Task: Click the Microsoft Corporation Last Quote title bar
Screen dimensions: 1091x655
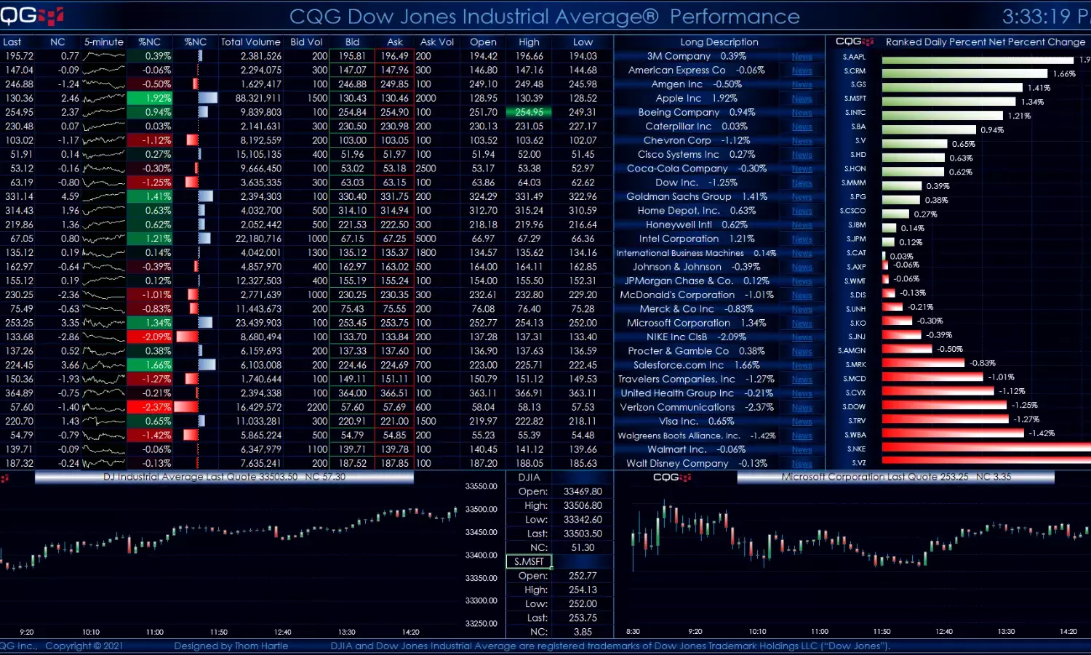Action: [895, 478]
